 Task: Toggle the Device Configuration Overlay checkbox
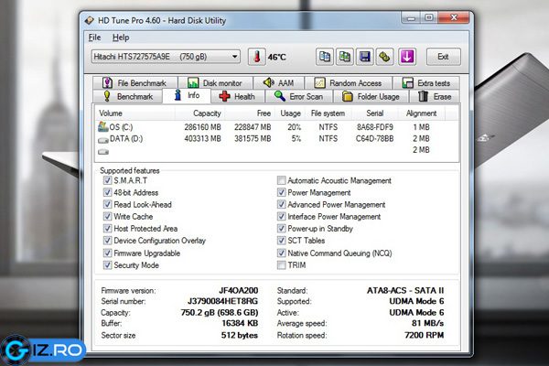(107, 241)
